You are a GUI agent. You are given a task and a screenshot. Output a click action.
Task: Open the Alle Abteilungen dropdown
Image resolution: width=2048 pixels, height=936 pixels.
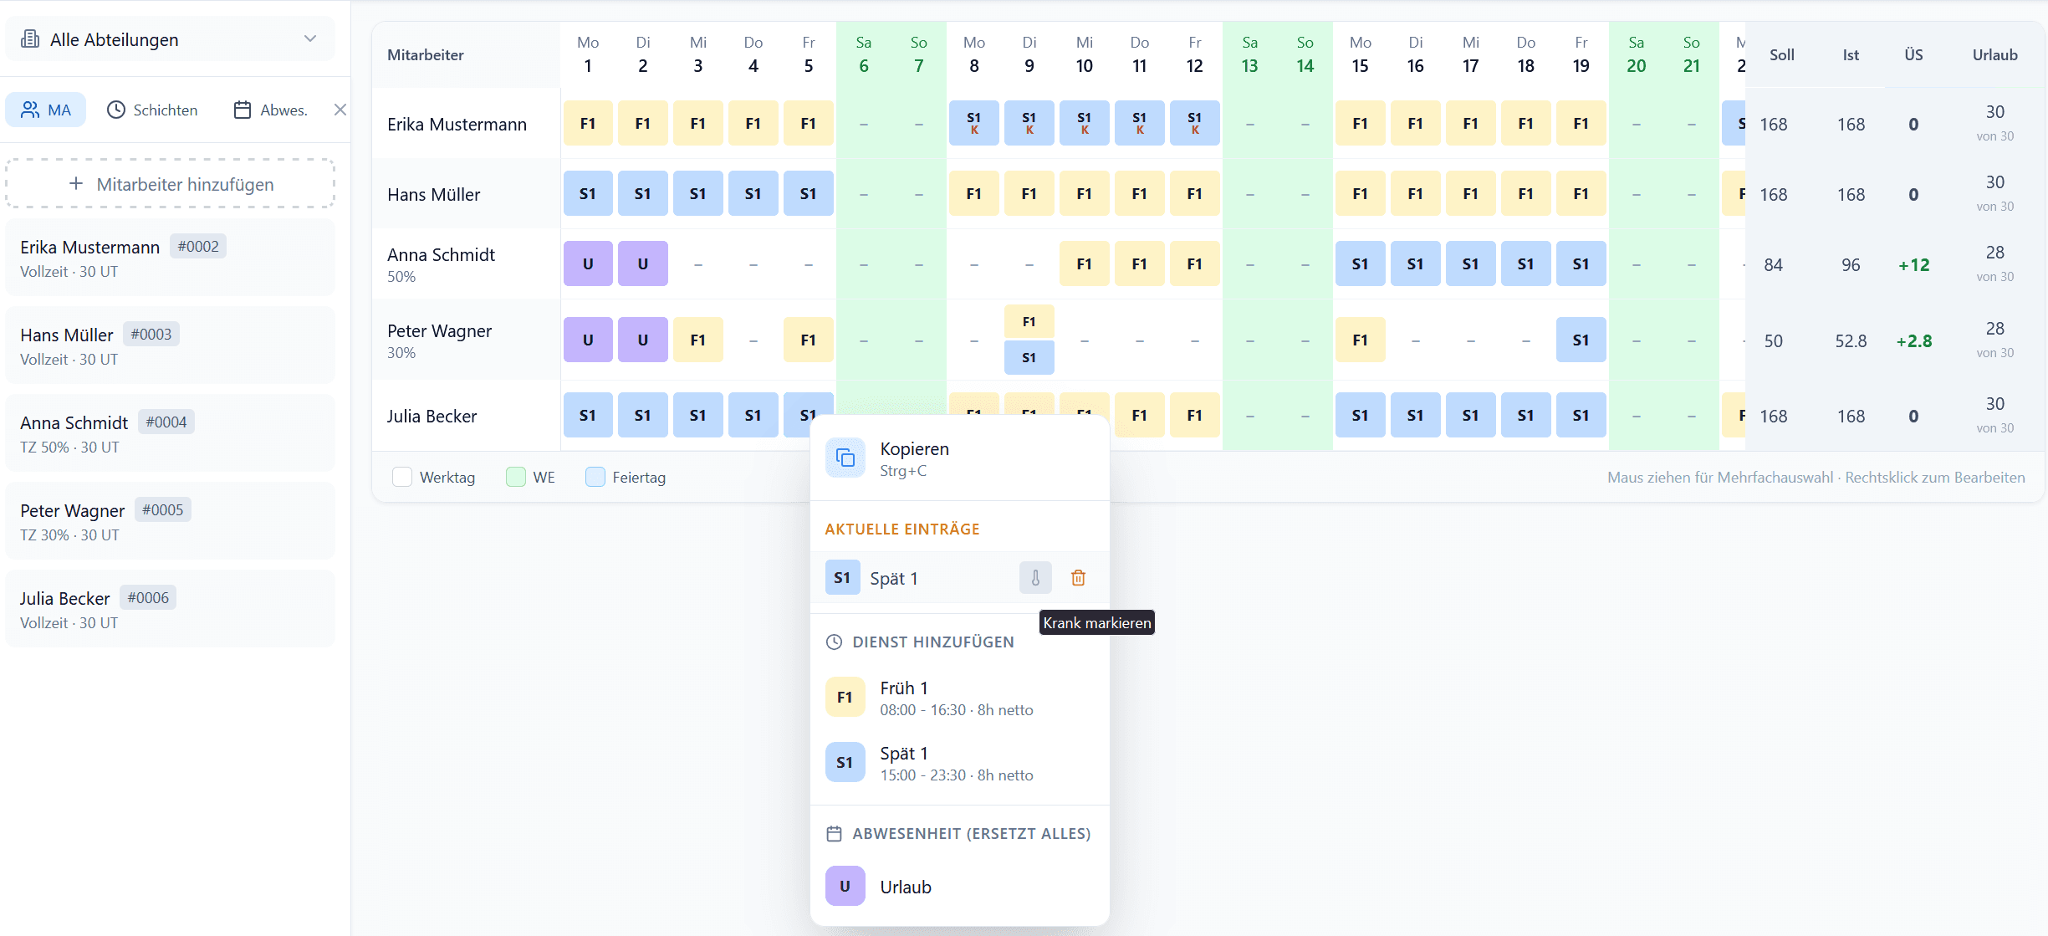pyautogui.click(x=309, y=38)
